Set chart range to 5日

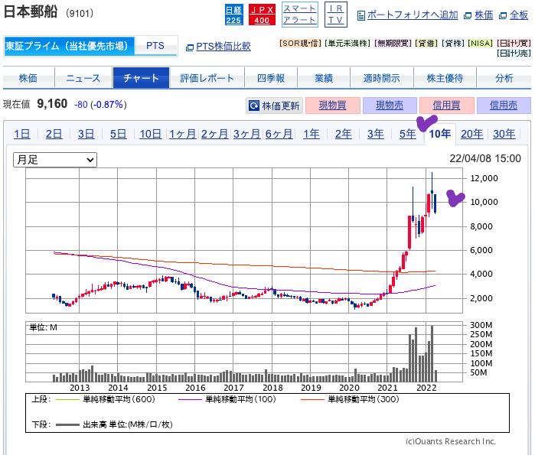[118, 134]
